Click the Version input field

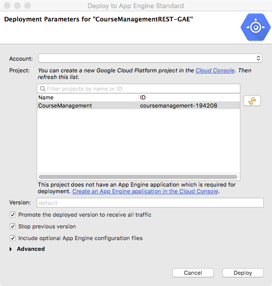coord(150,202)
